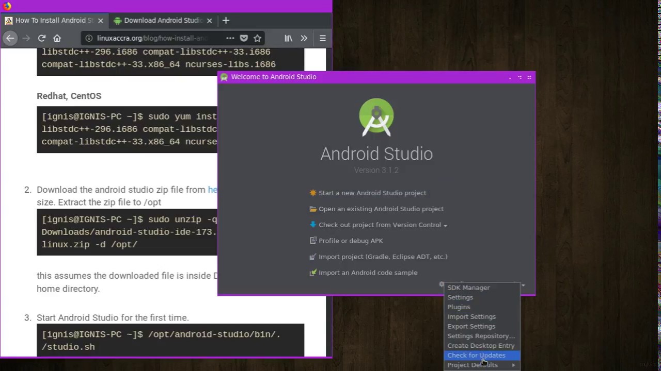Viewport: 661px width, 371px height.
Task: Open Settings Repository... entry
Action: tap(481, 336)
